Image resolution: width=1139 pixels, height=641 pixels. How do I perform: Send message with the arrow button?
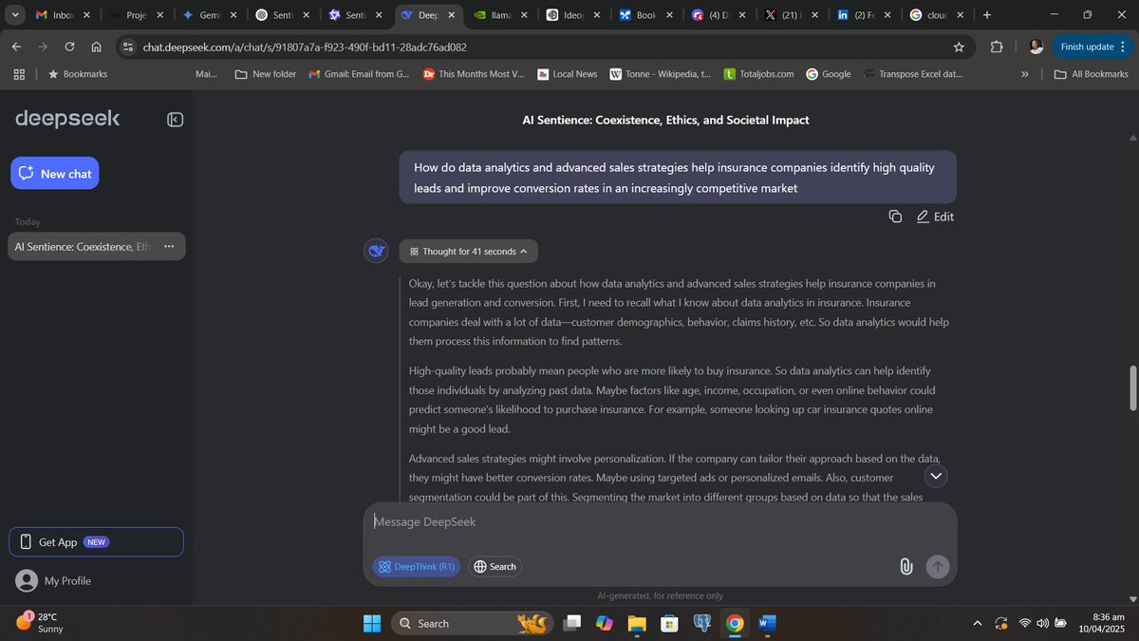tap(937, 567)
